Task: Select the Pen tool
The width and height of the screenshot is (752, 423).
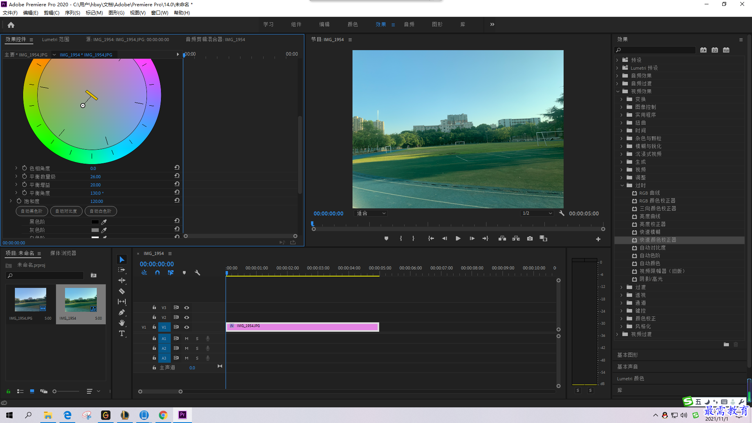Action: pyautogui.click(x=122, y=312)
